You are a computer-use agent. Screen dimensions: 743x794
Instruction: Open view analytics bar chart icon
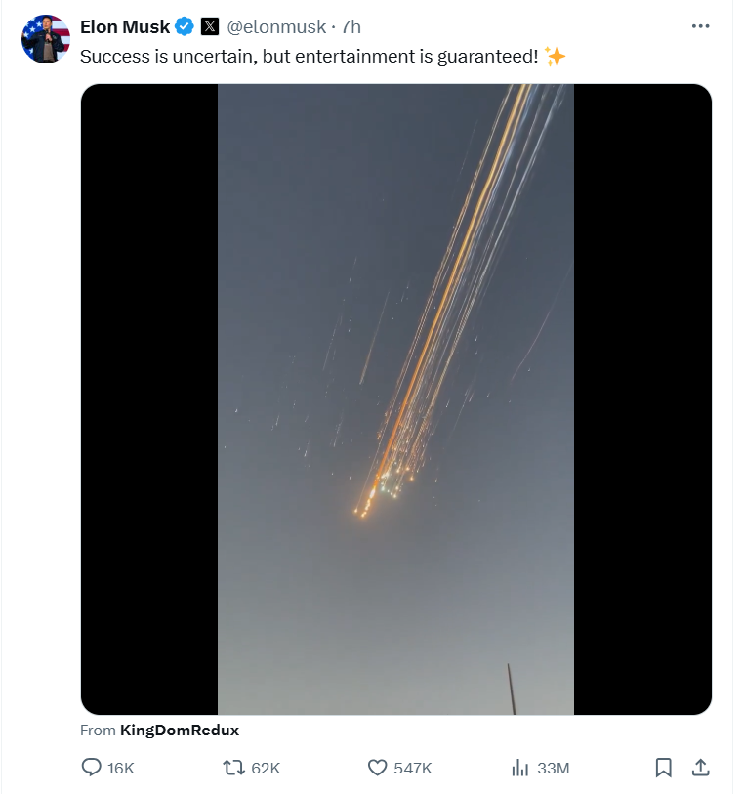[519, 768]
